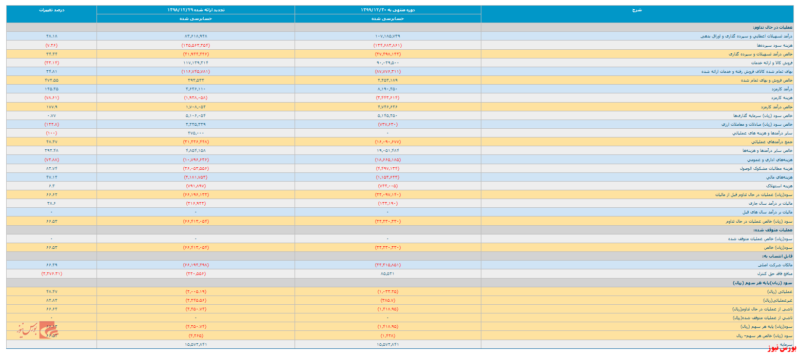Viewport: 798px width, 354px height.
Task: Select row label 'ناشی از عملیات در حال تداوم(ریال)'
Action: pyautogui.click(x=763, y=309)
